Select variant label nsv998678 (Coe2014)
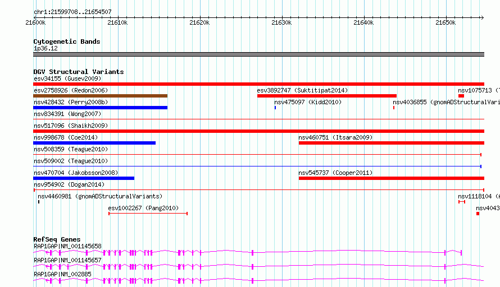 point(66,137)
